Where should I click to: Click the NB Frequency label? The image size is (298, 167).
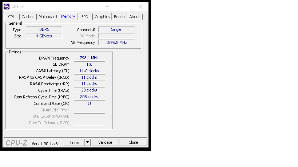[83, 42]
